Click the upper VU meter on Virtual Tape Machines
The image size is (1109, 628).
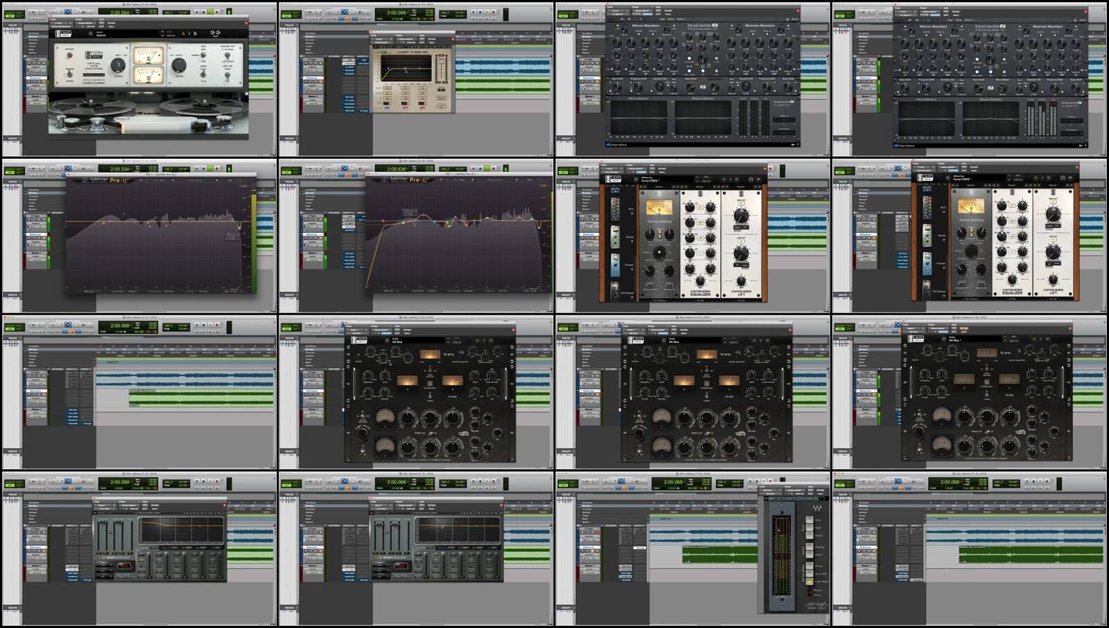click(x=148, y=56)
